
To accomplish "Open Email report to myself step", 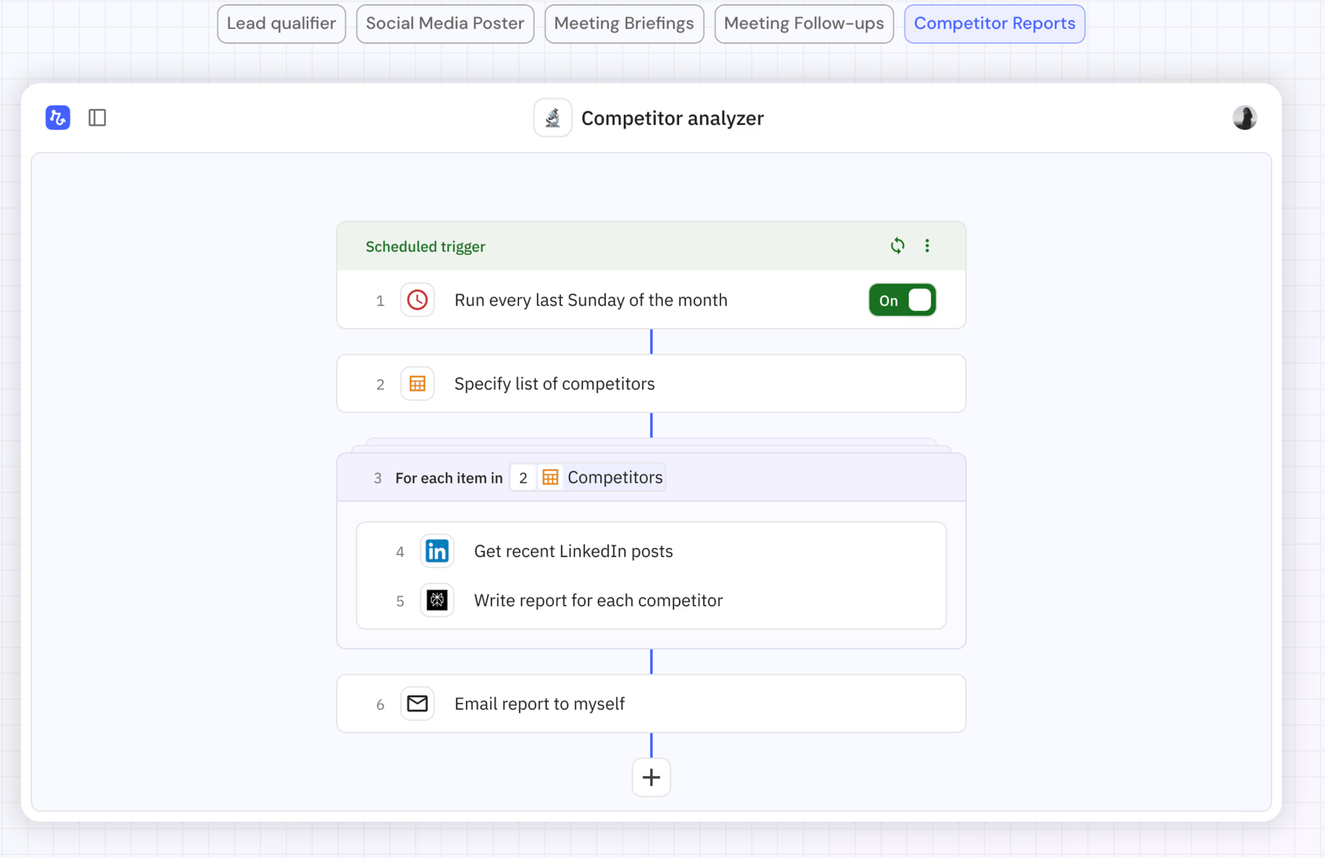I will 540,704.
